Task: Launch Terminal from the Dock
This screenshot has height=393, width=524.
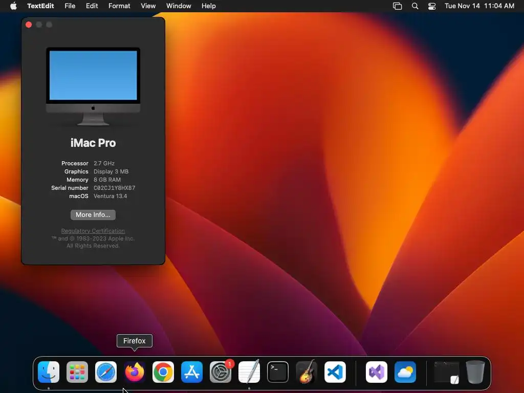Action: [x=278, y=372]
